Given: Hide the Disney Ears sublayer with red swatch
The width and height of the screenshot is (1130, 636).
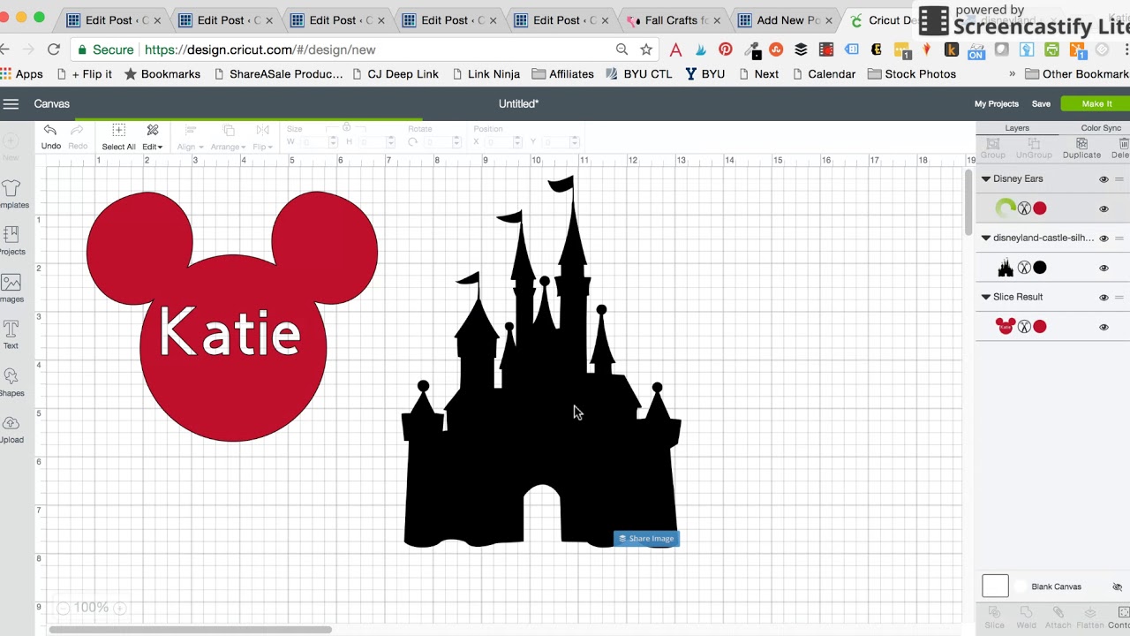Looking at the screenshot, I should pos(1104,209).
